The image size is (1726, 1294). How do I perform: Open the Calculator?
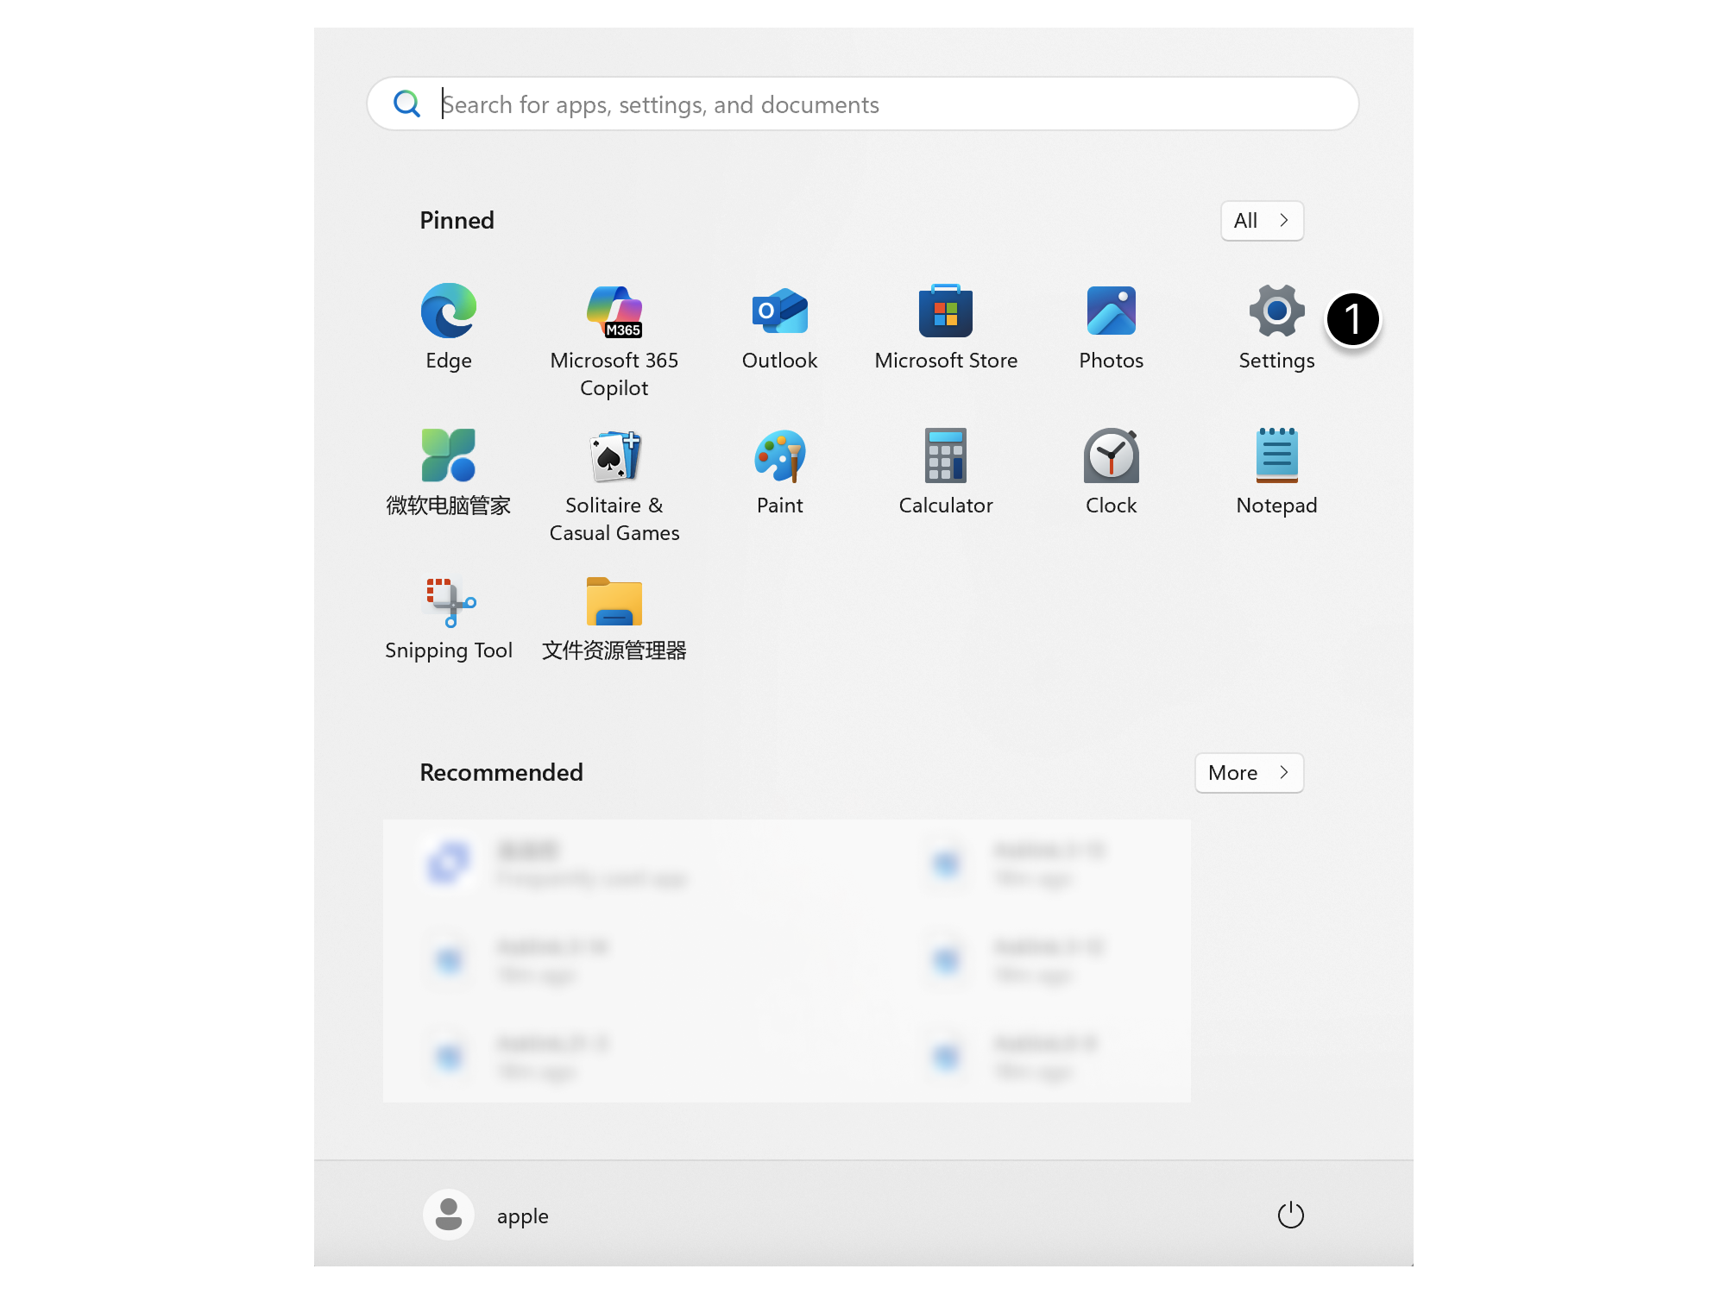click(946, 470)
